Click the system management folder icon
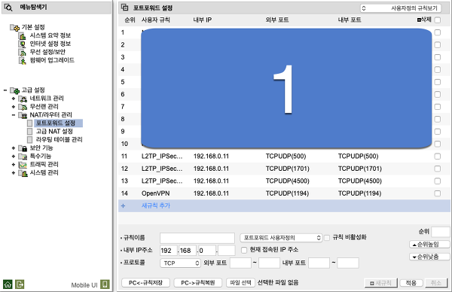The width and height of the screenshot is (452, 292). point(23,173)
